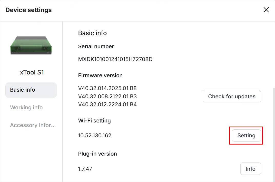Click the plug-in Info button
The height and width of the screenshot is (182, 275).
pyautogui.click(x=250, y=169)
